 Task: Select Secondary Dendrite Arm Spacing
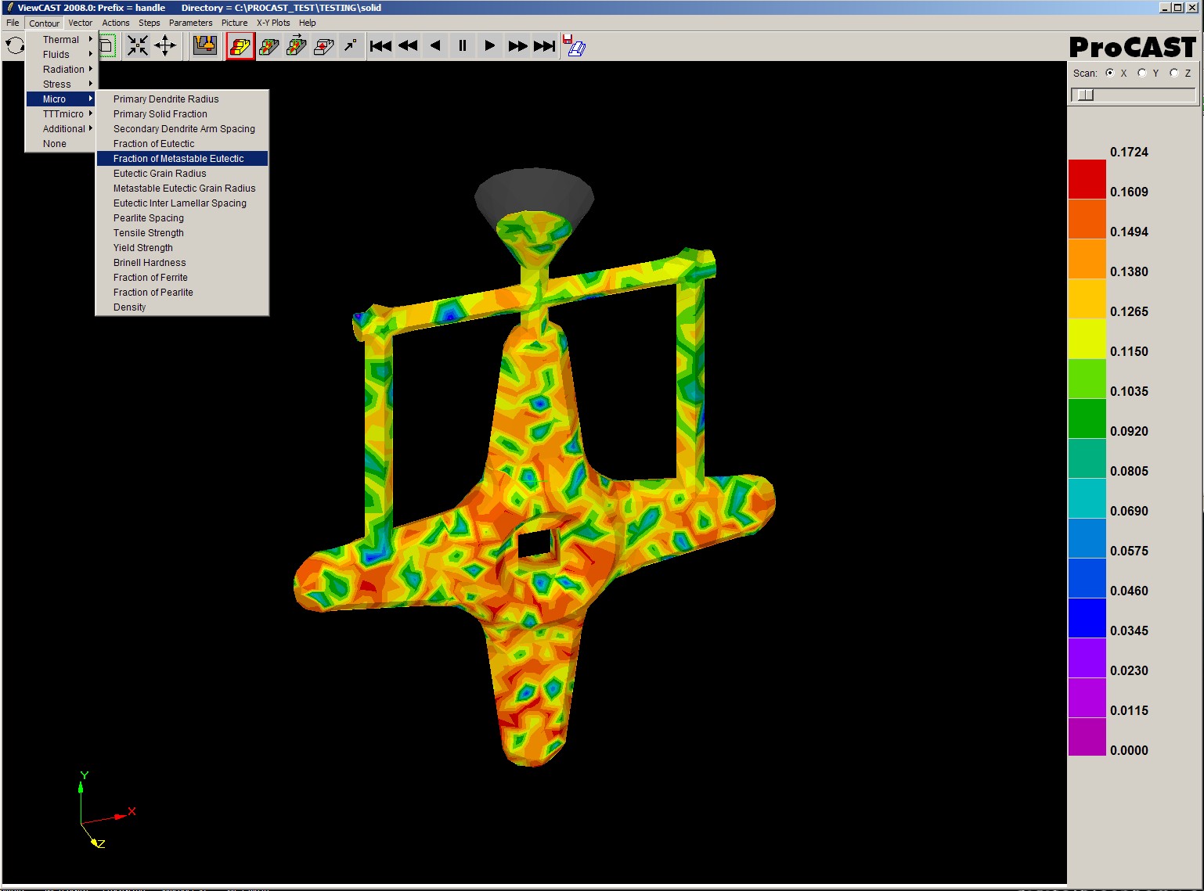[182, 129]
